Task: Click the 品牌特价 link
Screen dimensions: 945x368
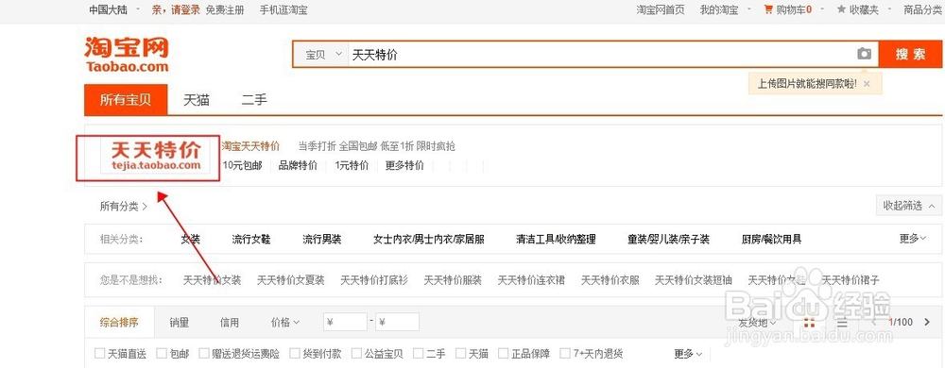Action: (298, 165)
